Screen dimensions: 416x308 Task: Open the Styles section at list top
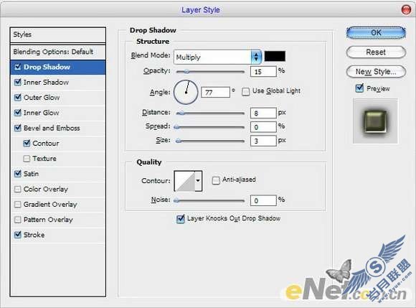coord(58,34)
